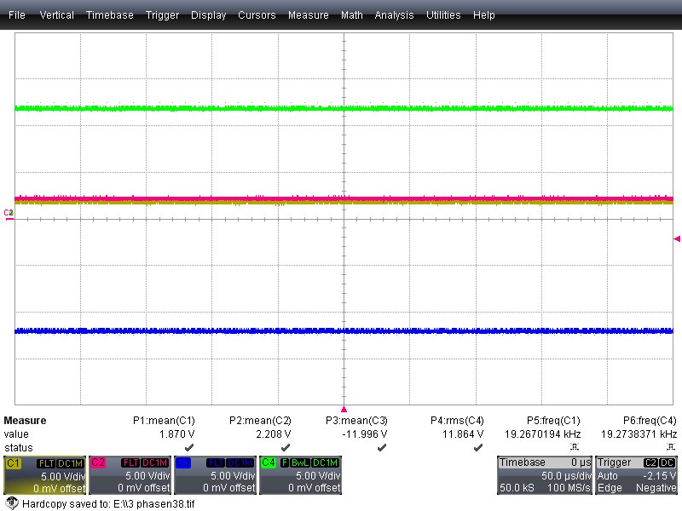This screenshot has width=682, height=511.
Task: Click the P2 status checkmark icon
Action: click(x=286, y=447)
